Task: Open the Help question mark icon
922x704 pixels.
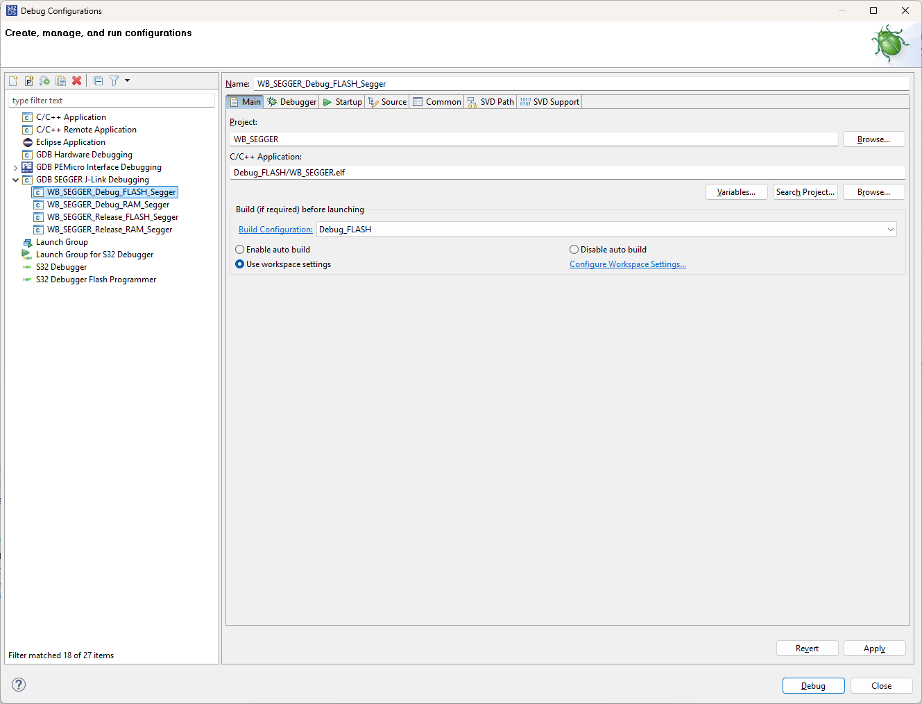Action: (19, 685)
